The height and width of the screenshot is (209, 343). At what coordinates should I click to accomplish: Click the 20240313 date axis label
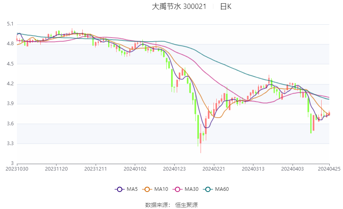253,168
